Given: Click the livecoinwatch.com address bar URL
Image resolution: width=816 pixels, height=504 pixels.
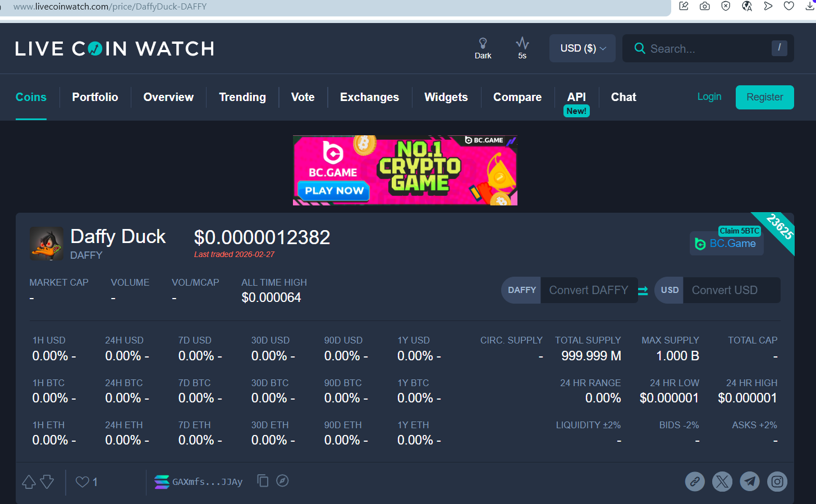Looking at the screenshot, I should tap(110, 7).
